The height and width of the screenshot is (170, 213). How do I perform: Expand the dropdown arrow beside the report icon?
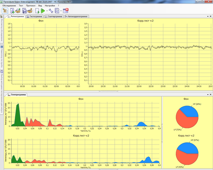point(61,11)
